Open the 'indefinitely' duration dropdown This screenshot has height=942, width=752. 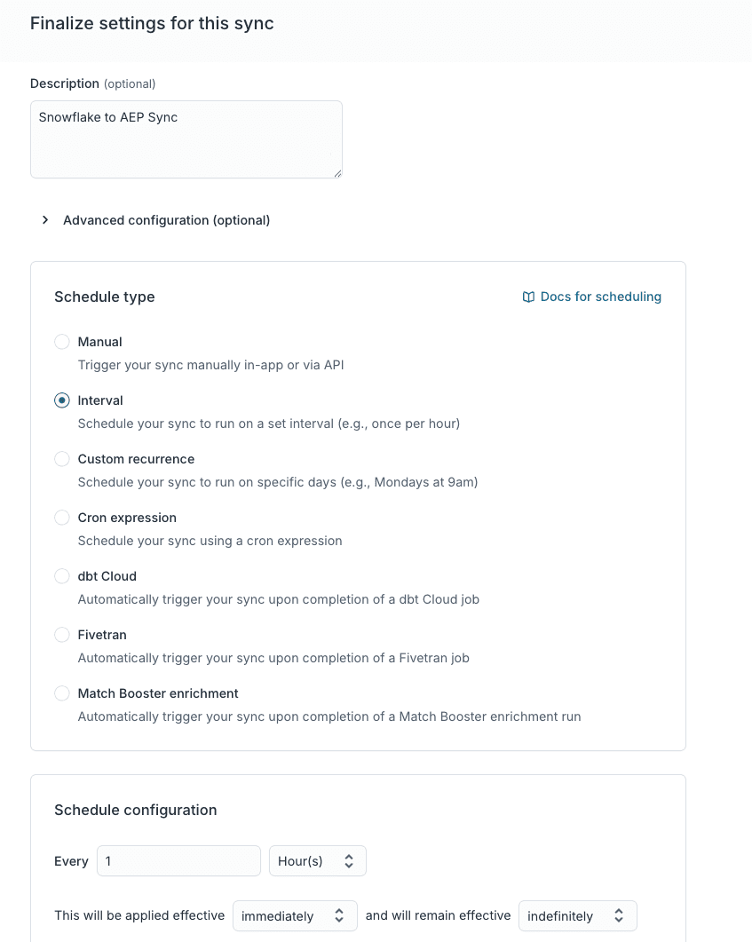click(x=577, y=916)
